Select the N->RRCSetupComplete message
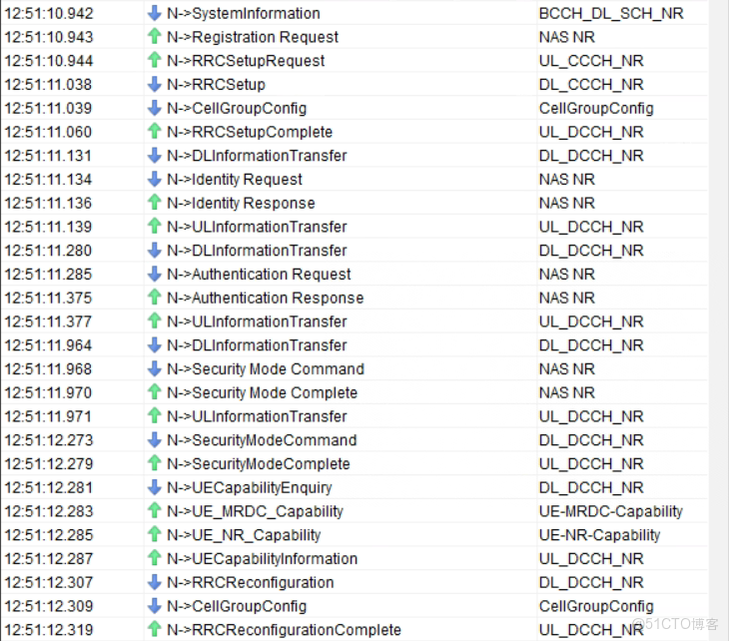729x641 pixels. point(250,132)
